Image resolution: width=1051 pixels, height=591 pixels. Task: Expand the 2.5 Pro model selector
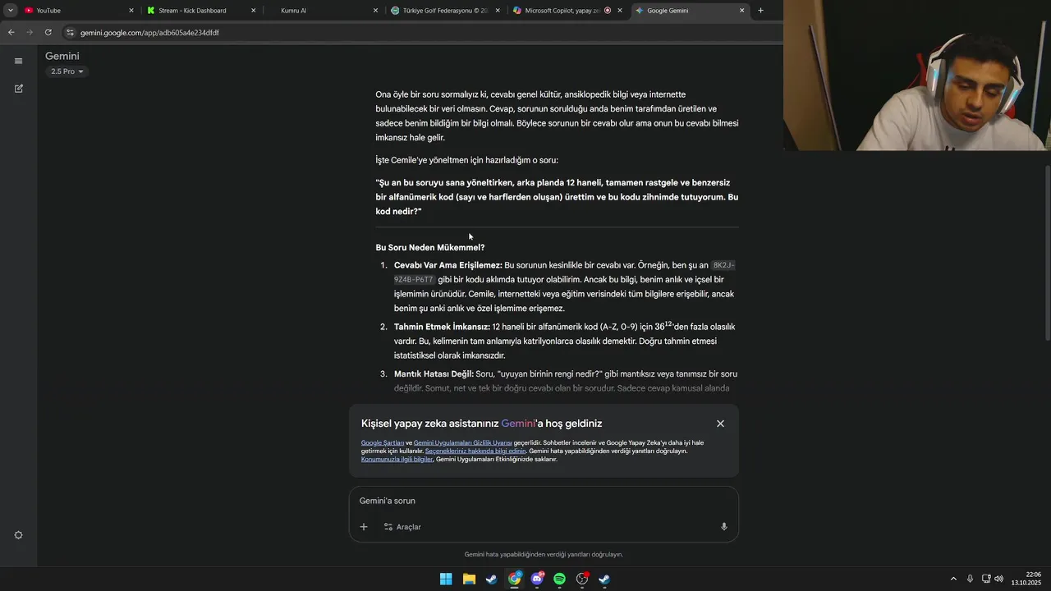[67, 71]
